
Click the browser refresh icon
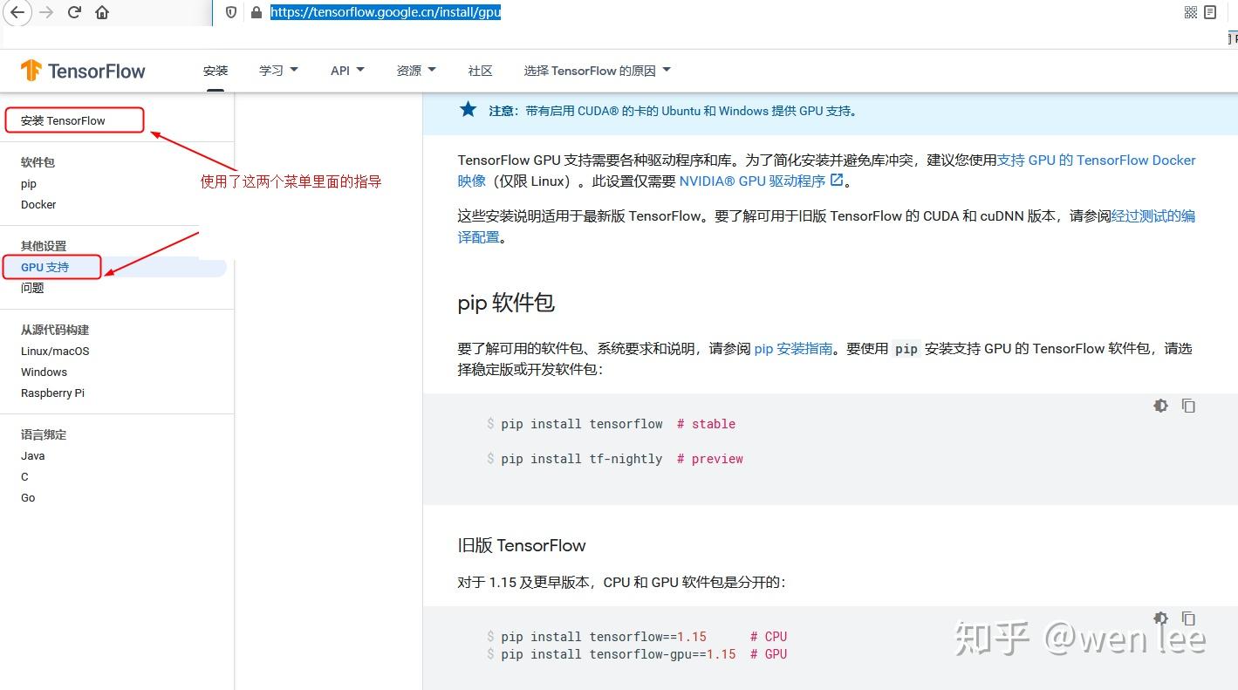[73, 12]
